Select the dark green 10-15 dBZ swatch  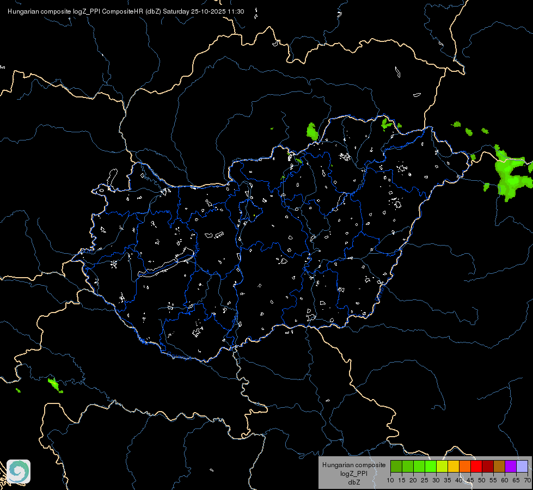[396, 466]
